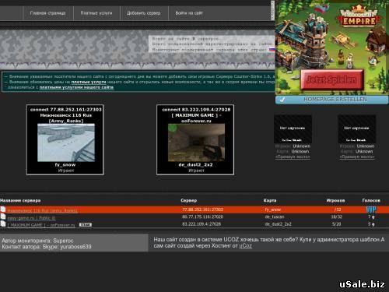Open the Главная страница menu item

click(47, 13)
